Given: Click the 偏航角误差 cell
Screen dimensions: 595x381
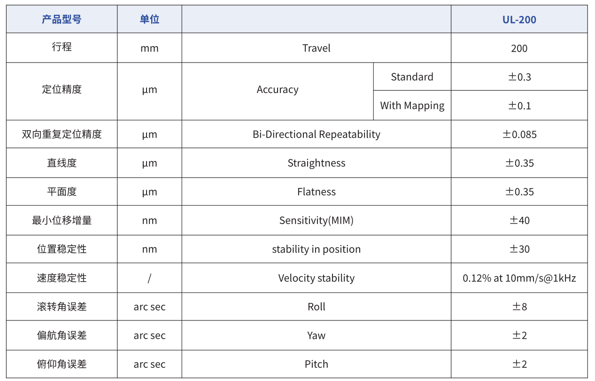Looking at the screenshot, I should (62, 335).
